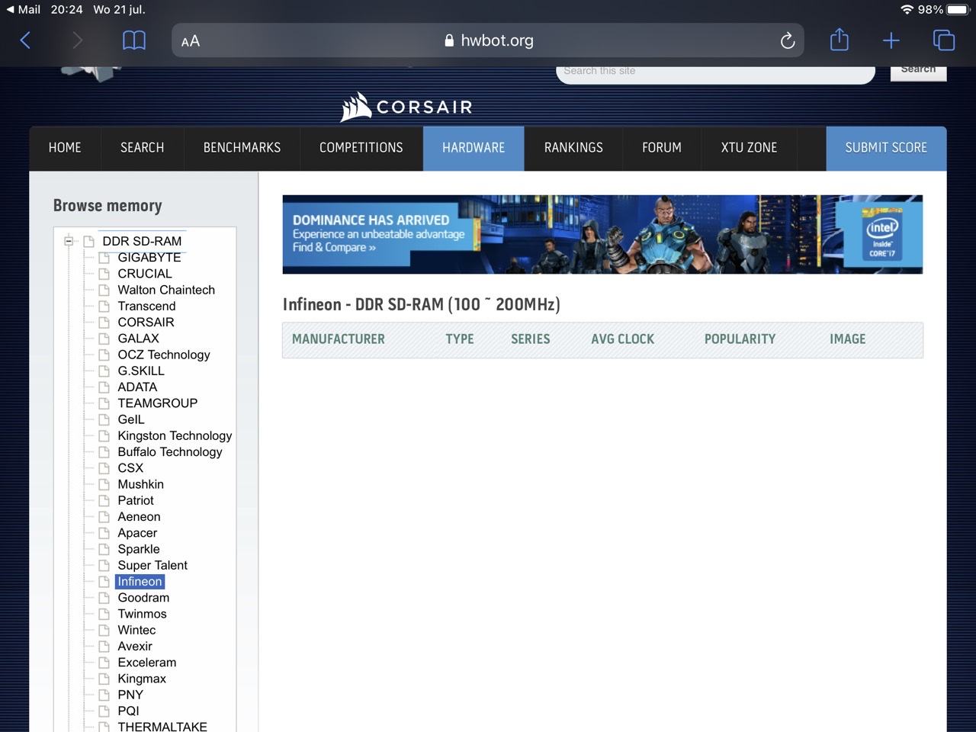Open the SEARCH menu item
This screenshot has height=732, width=976.
click(x=142, y=148)
